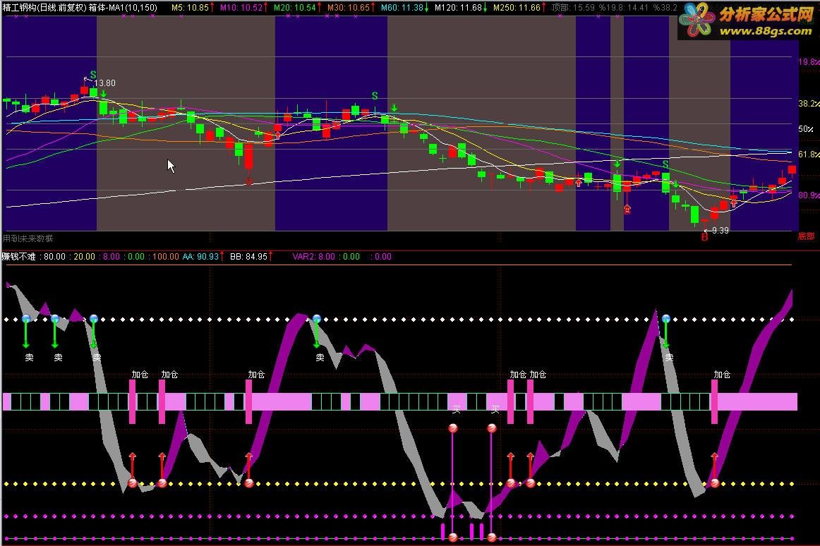Click the 用到未来数据 notice text

28,238
